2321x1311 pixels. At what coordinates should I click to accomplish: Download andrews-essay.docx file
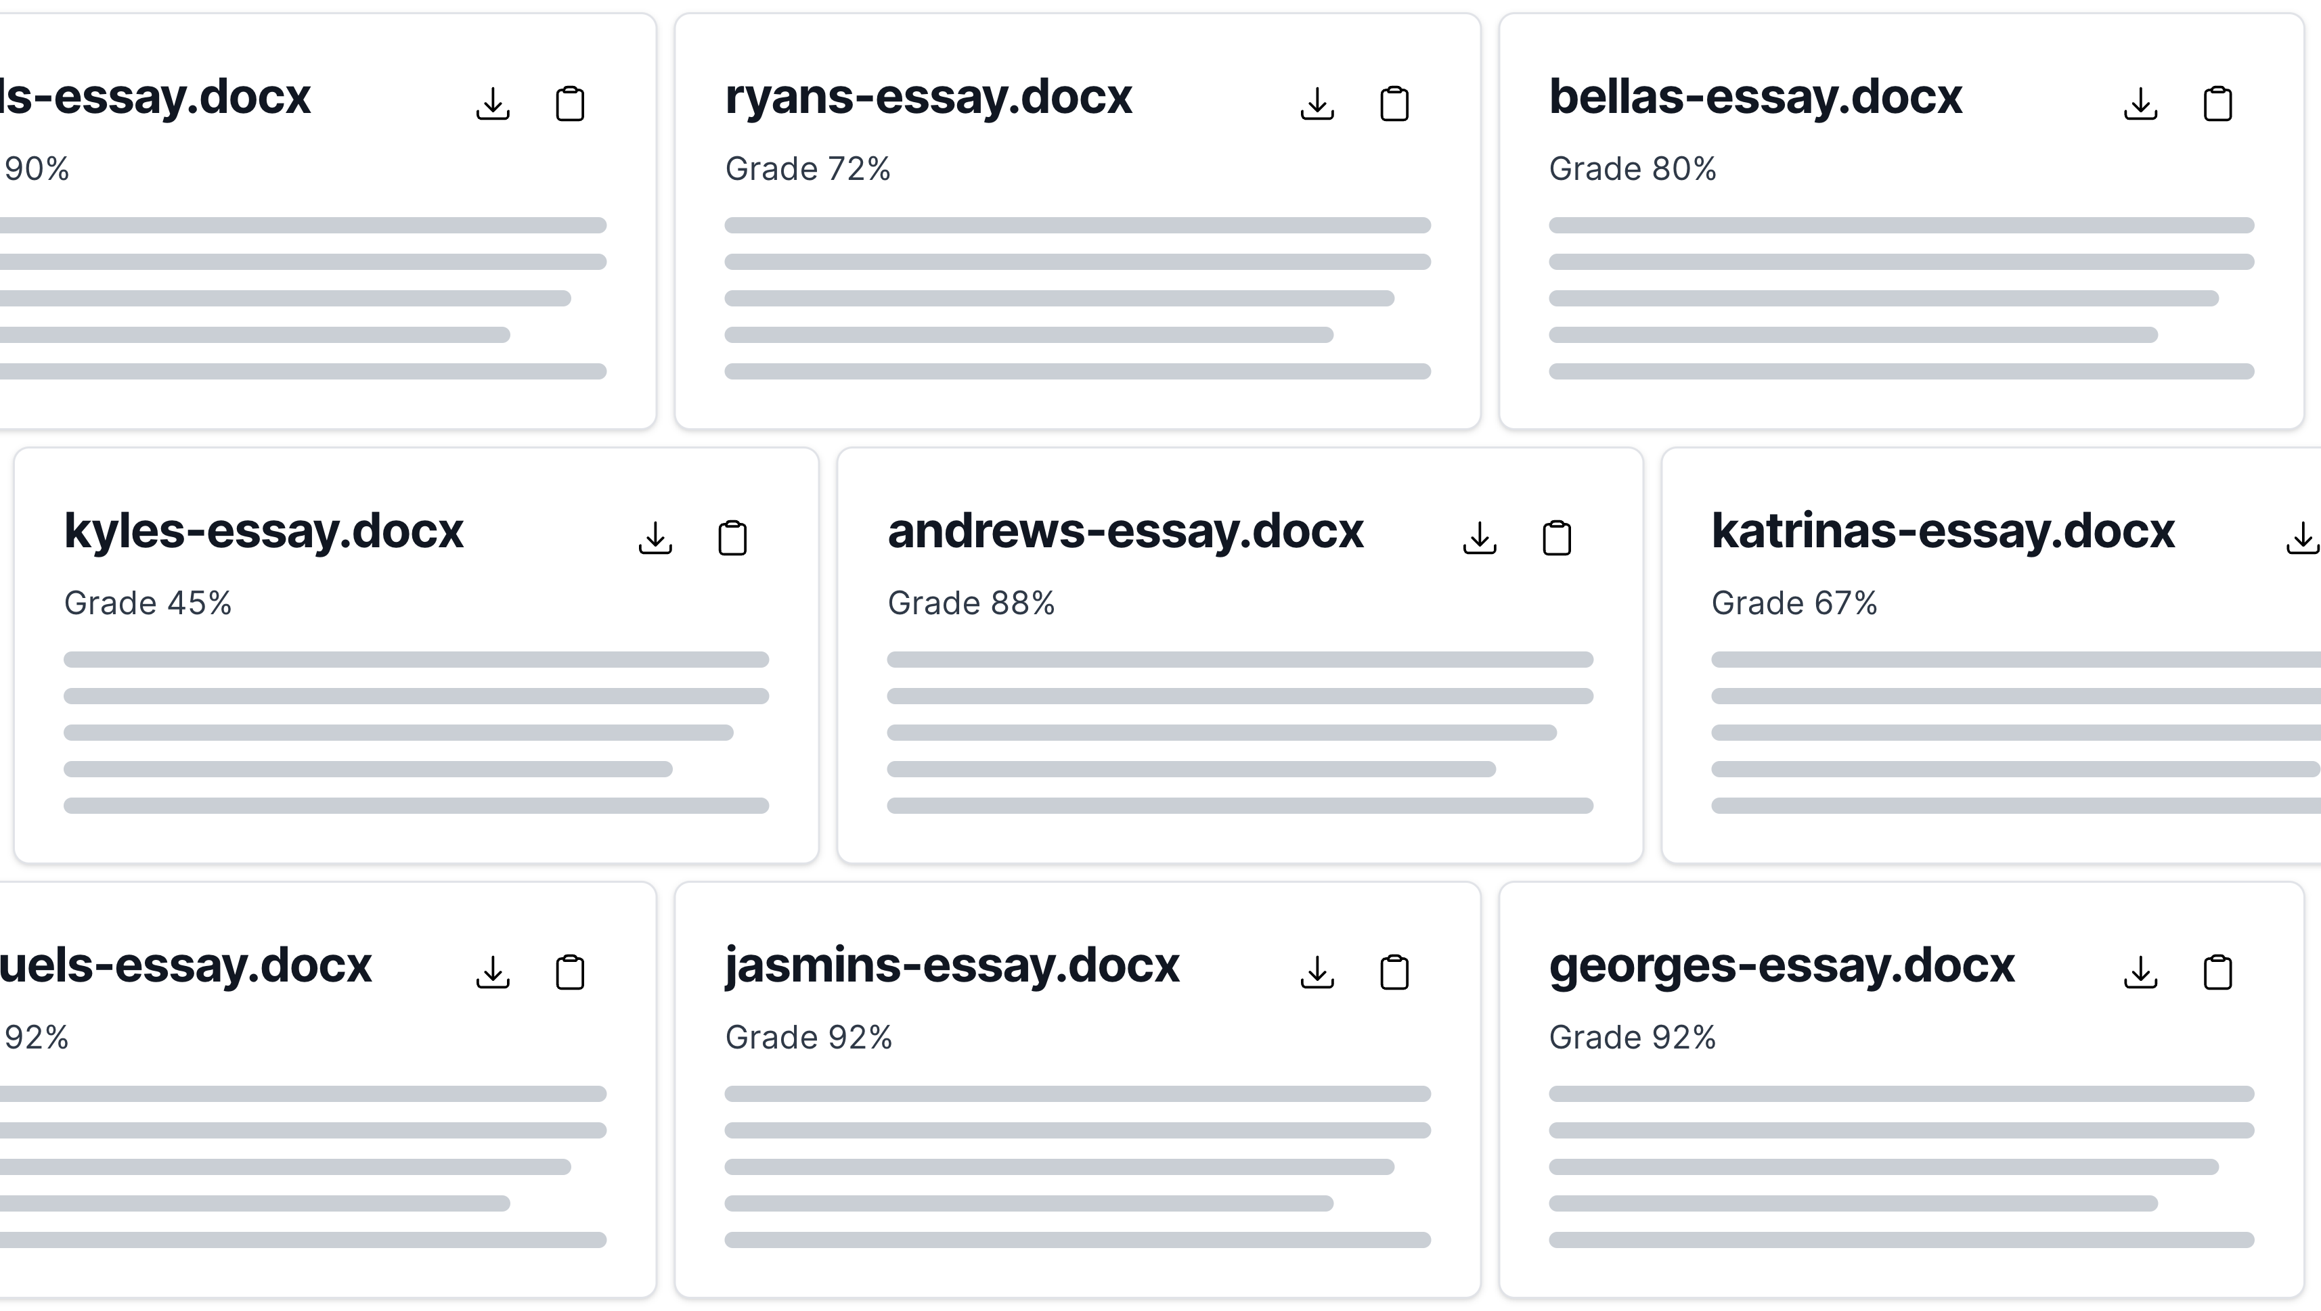(x=1480, y=538)
